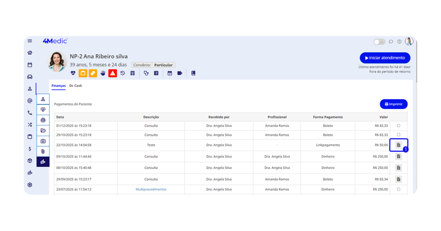Click the video camera teleconsultation icon
441x231 pixels.
click(180, 73)
